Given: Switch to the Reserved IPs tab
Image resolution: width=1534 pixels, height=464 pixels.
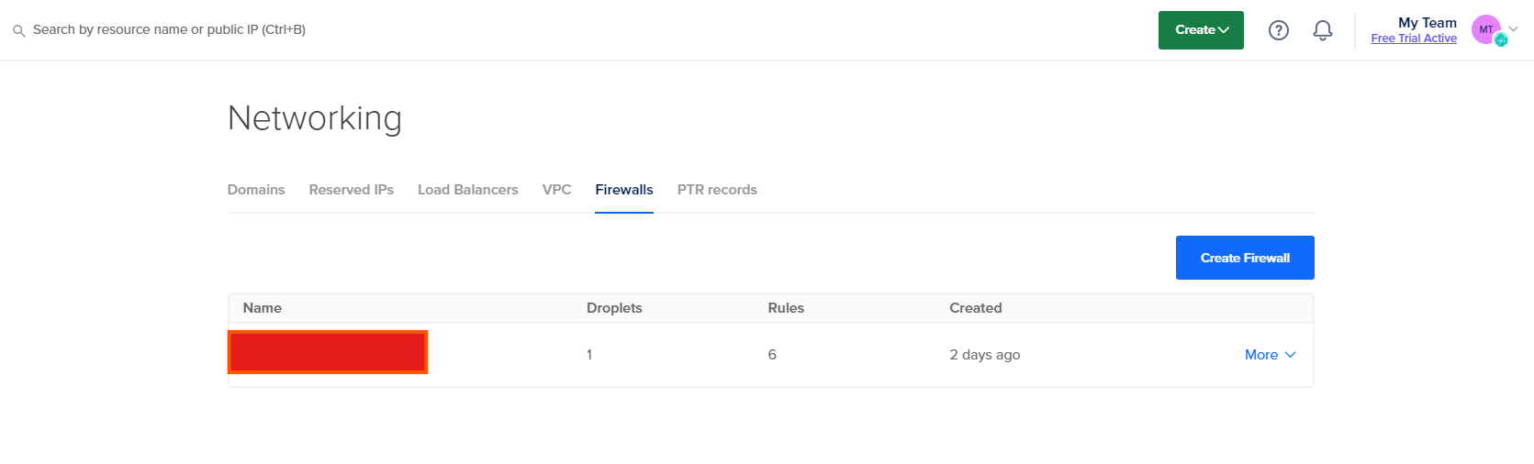Looking at the screenshot, I should 352,190.
